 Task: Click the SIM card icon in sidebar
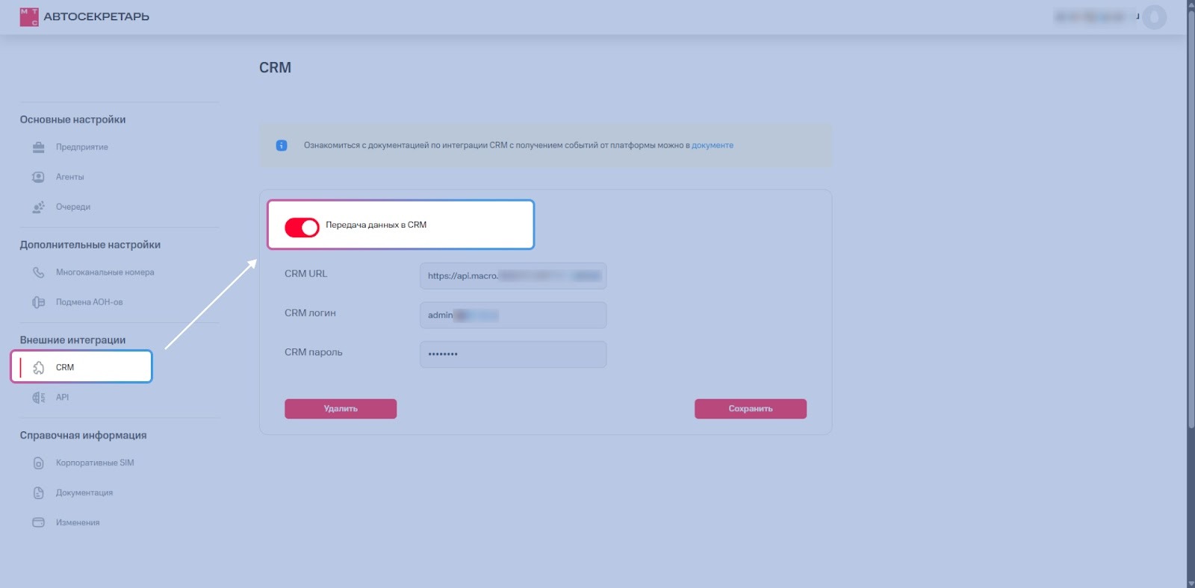click(x=38, y=463)
